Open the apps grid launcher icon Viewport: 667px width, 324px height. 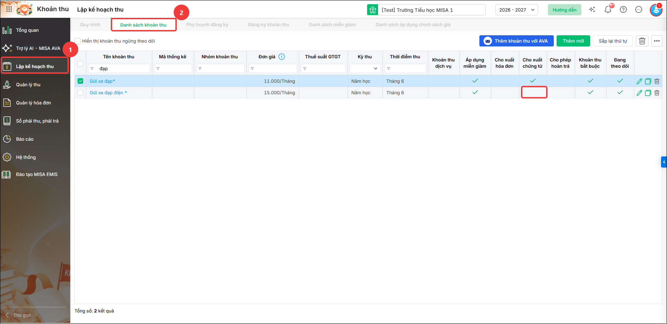9,9
